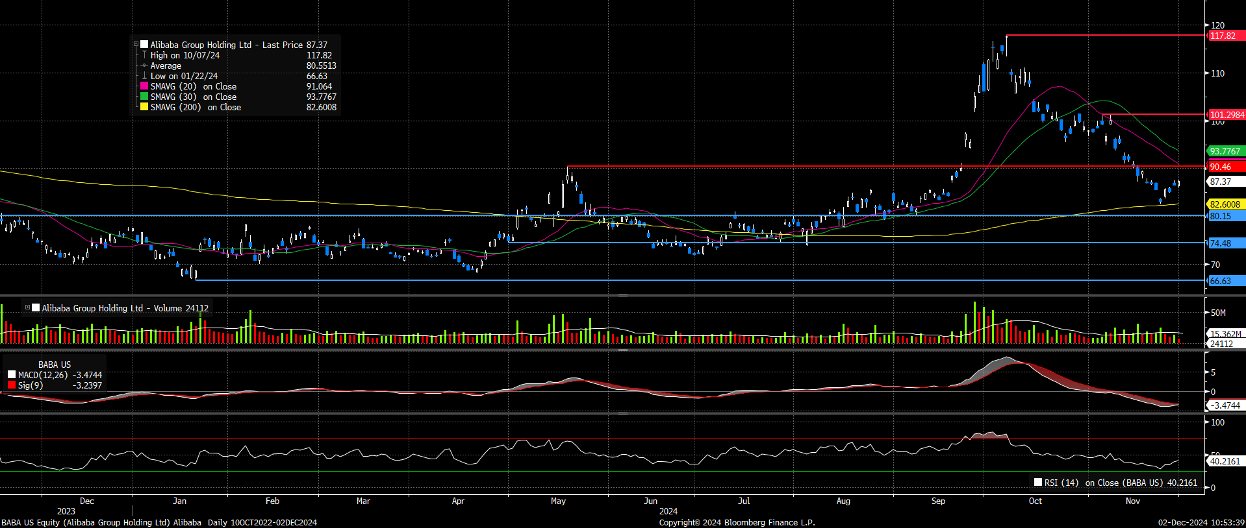Click 'SMAVG (200) on Close' legend entry

(196, 107)
